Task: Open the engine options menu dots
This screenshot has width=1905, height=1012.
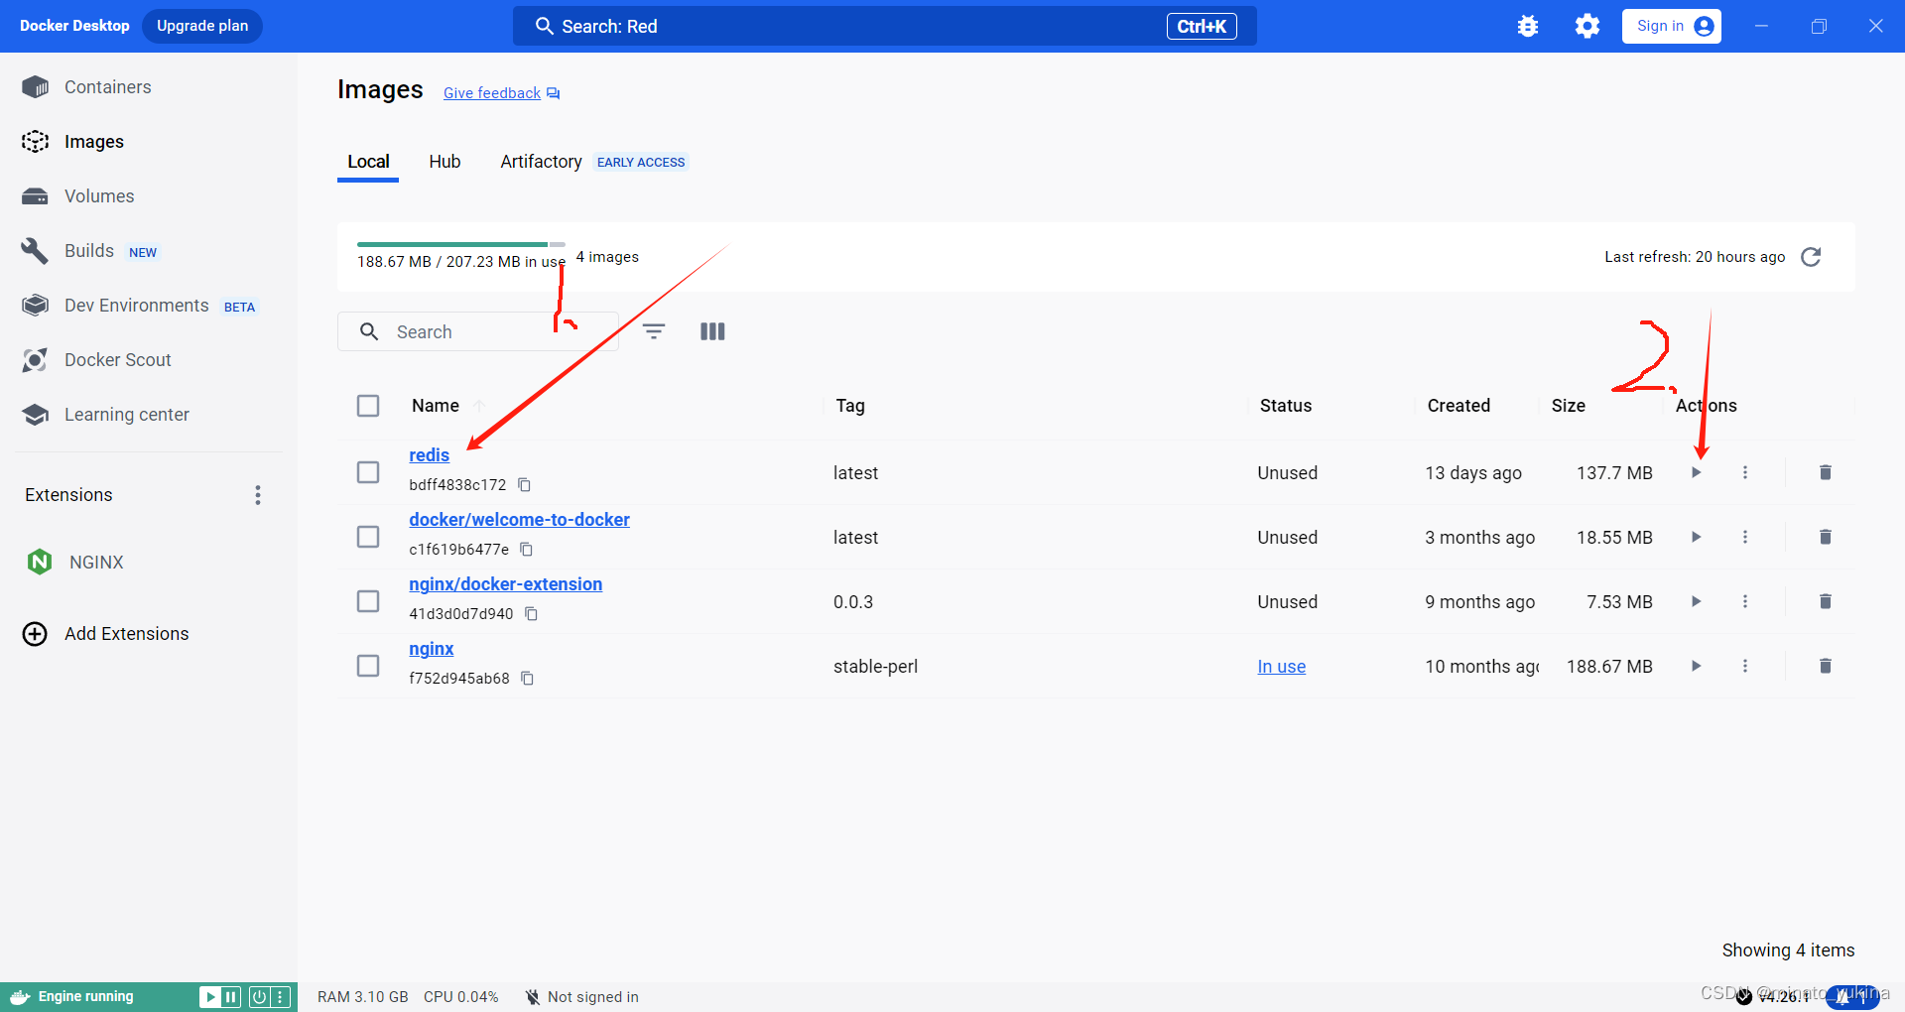Action: point(281,997)
